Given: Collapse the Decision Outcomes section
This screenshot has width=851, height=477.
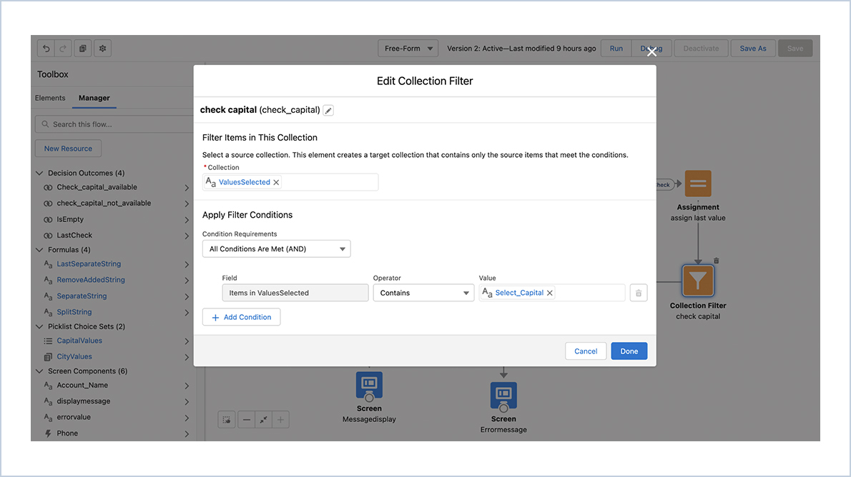Looking at the screenshot, I should point(39,173).
